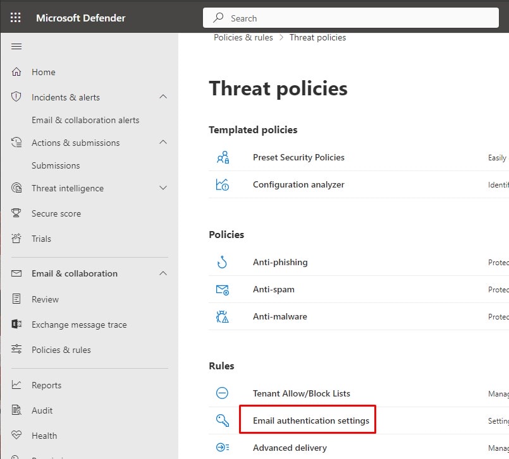This screenshot has width=509, height=459.
Task: Collapse the Actions & submissions chevron
Action: pos(163,142)
